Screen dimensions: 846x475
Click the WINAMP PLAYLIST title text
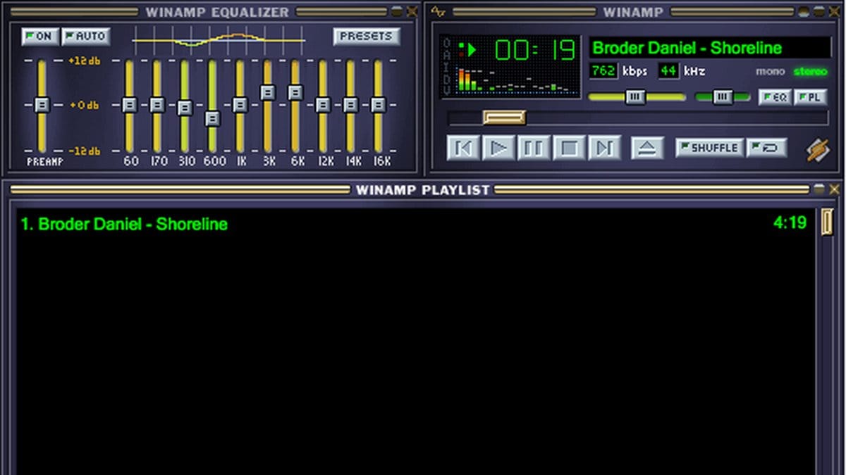tap(423, 190)
